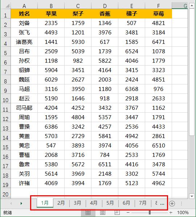Image resolution: width=196 pixels, height=217 pixels.
Task: Select row header 10
Action: click(5, 99)
